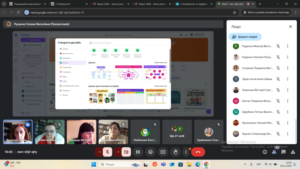Image resolution: width=300 pixels, height=169 pixels.
Task: Open the chat with everyone icon
Action: 284,152
